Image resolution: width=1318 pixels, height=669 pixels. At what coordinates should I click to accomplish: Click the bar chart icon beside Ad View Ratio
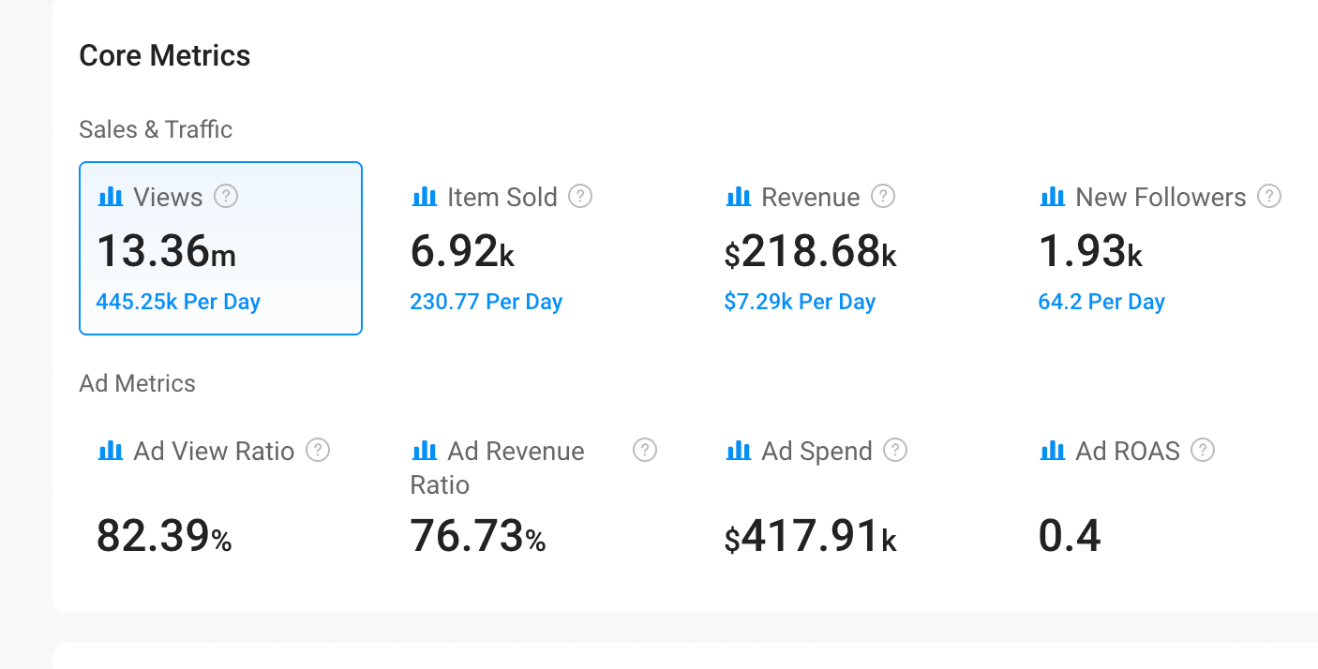click(111, 451)
